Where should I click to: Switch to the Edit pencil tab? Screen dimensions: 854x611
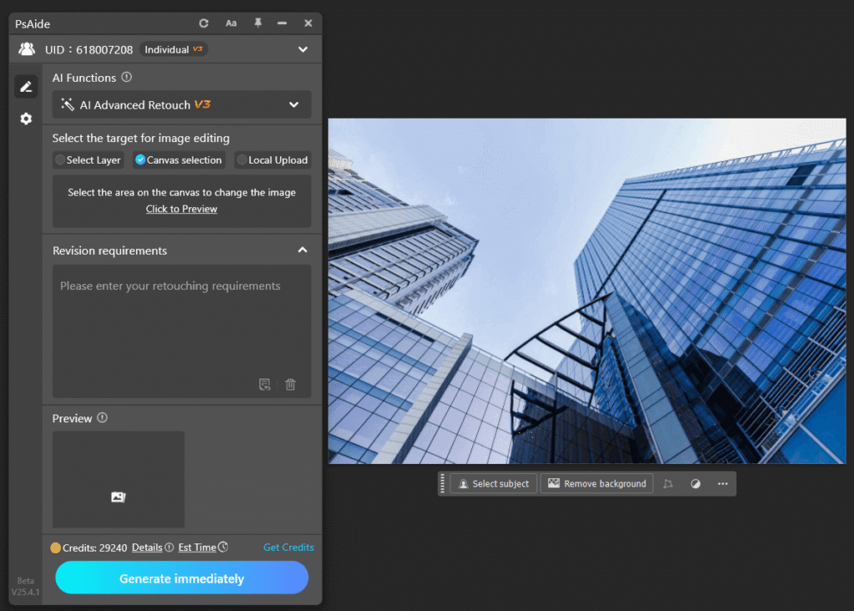pos(26,86)
